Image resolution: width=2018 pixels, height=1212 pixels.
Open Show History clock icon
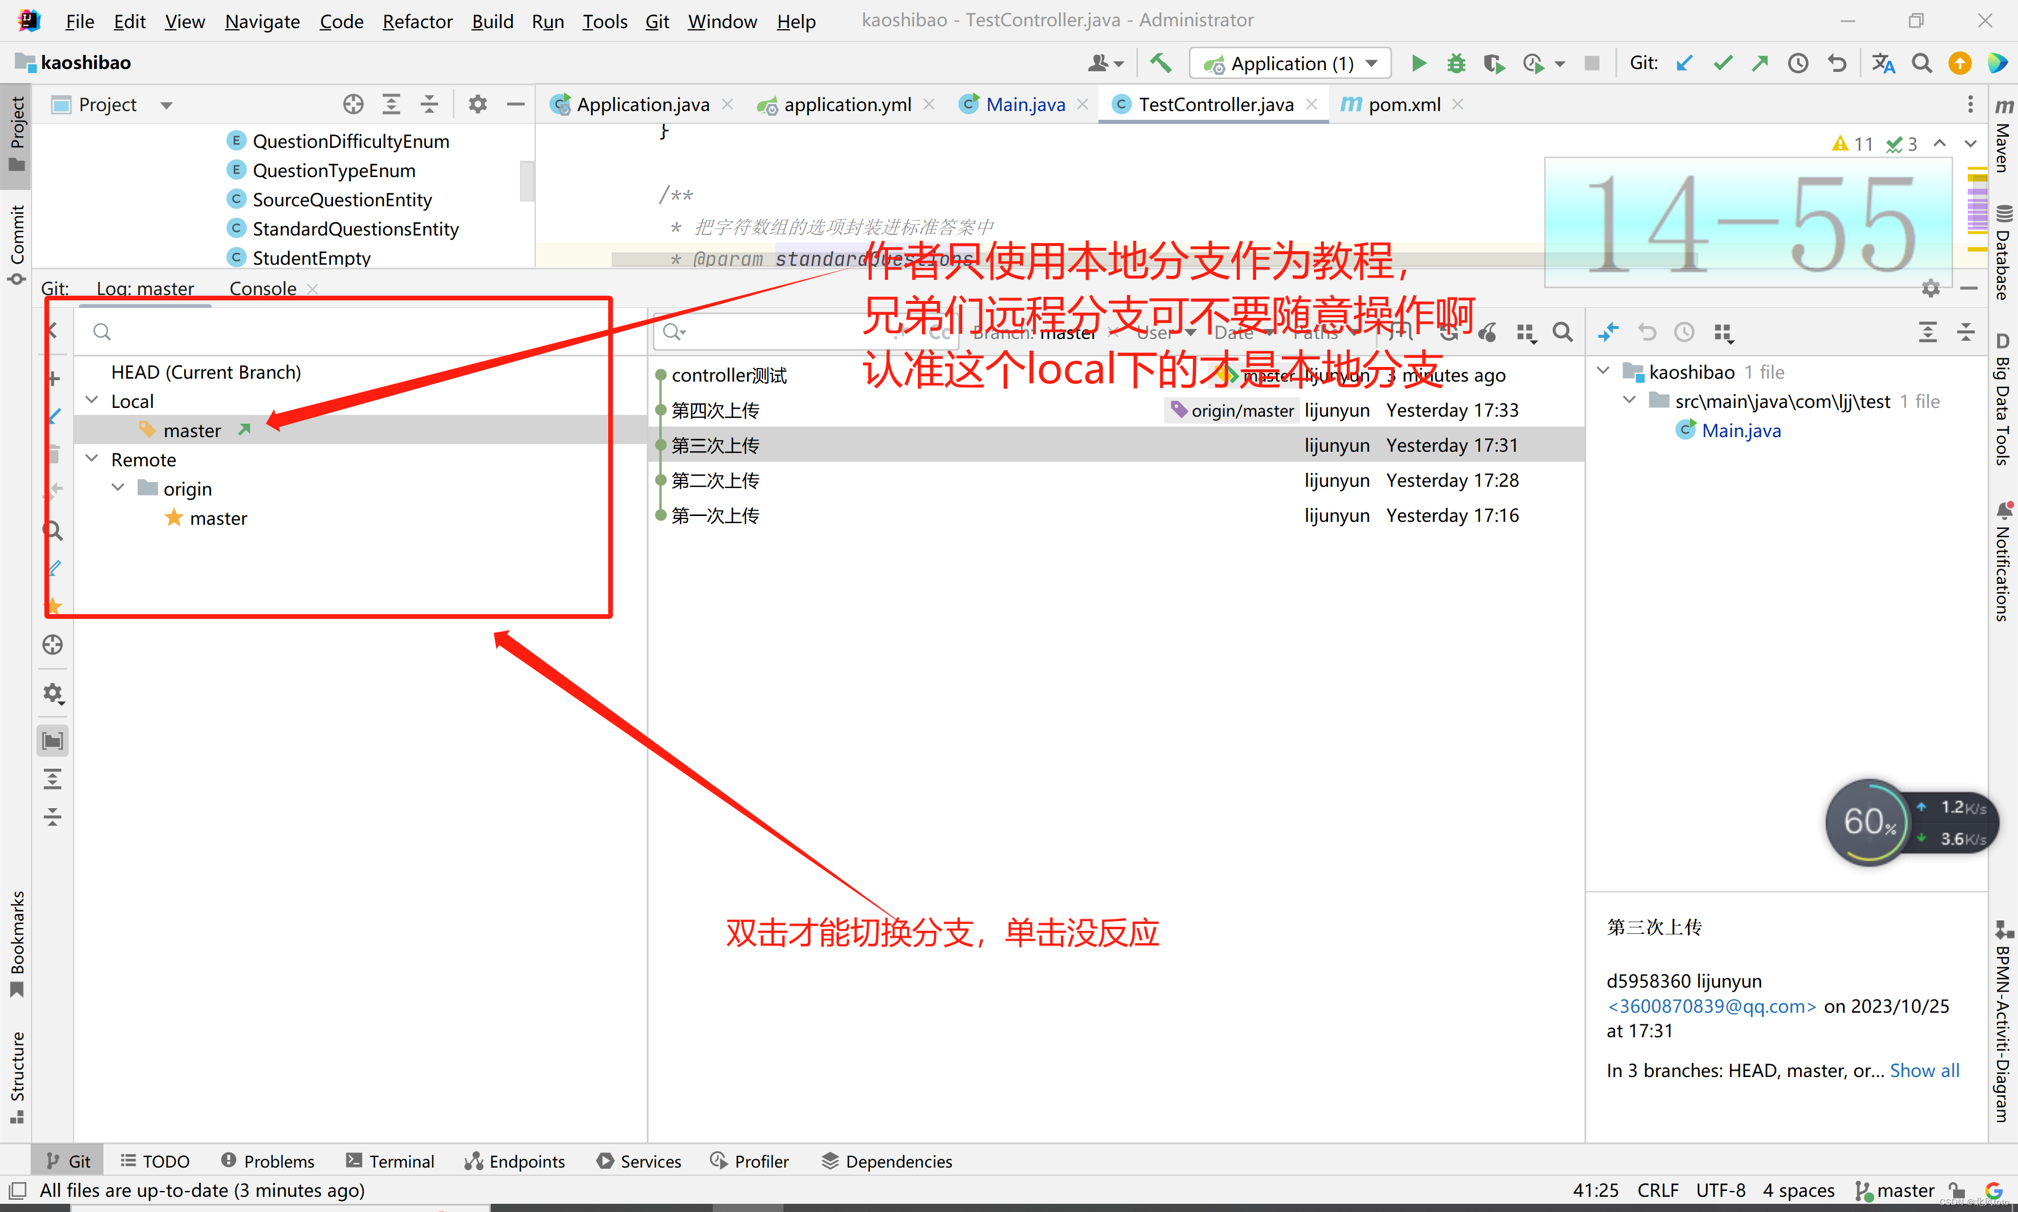1798,64
